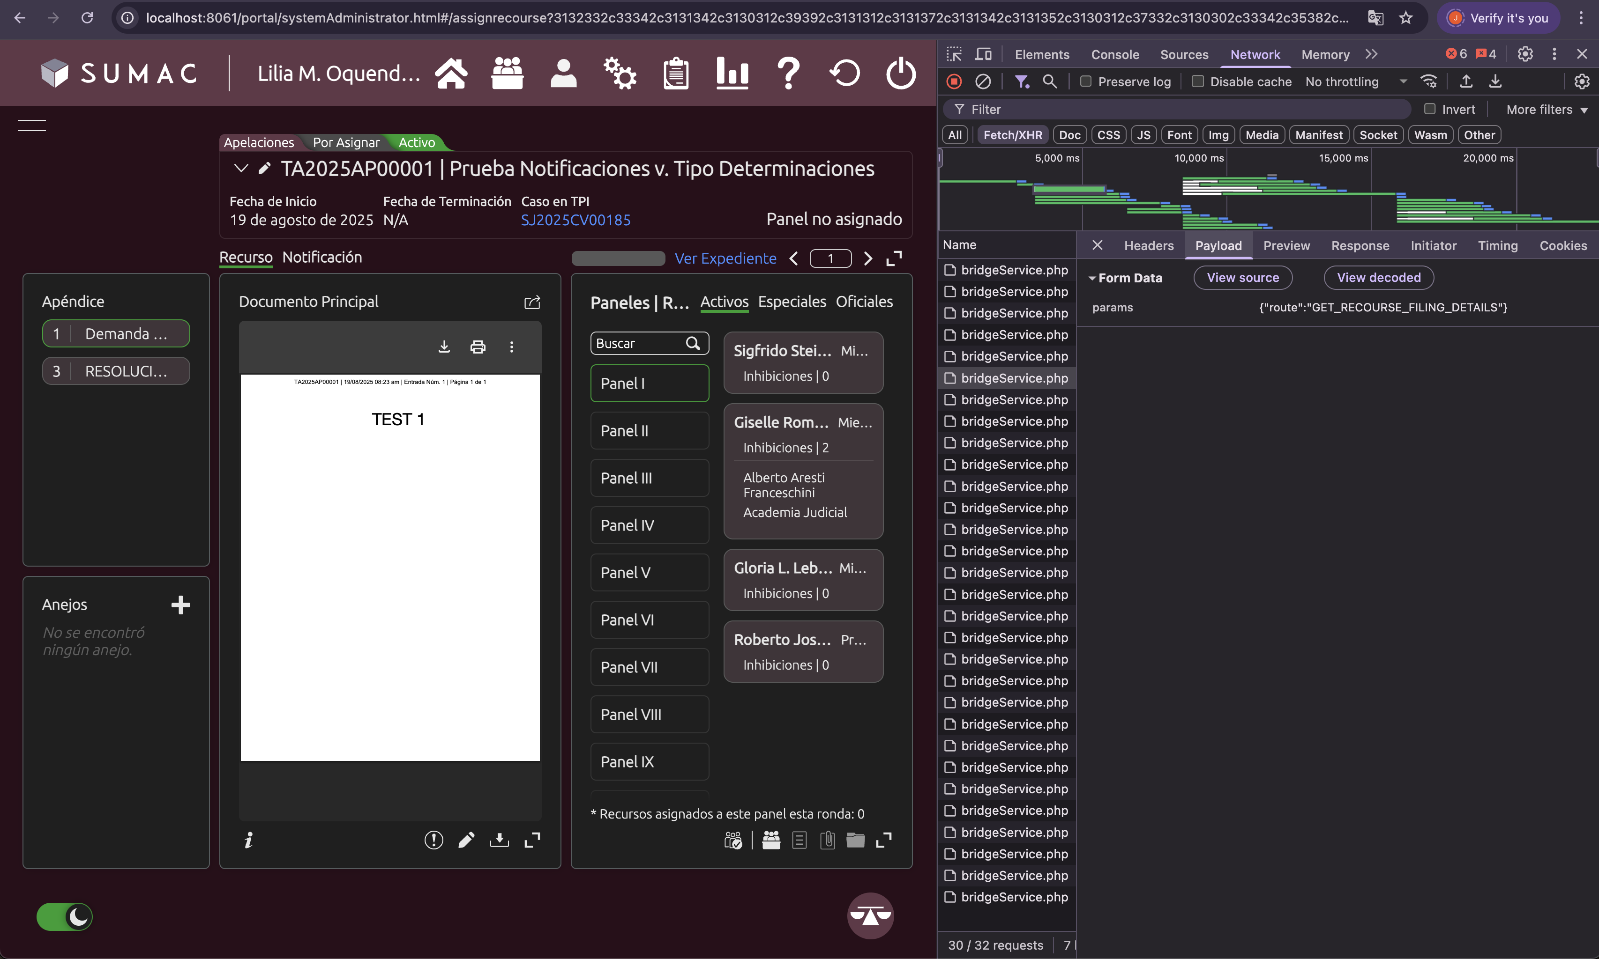This screenshot has height=959, width=1599.
Task: Add an attachment with Anejos plus icon
Action: coord(180,605)
